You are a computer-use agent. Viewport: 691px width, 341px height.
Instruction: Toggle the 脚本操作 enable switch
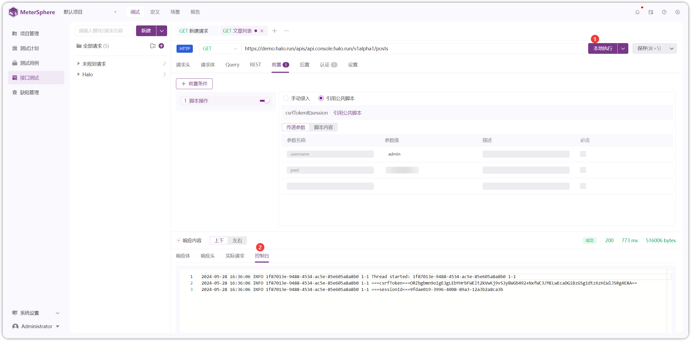click(x=264, y=101)
